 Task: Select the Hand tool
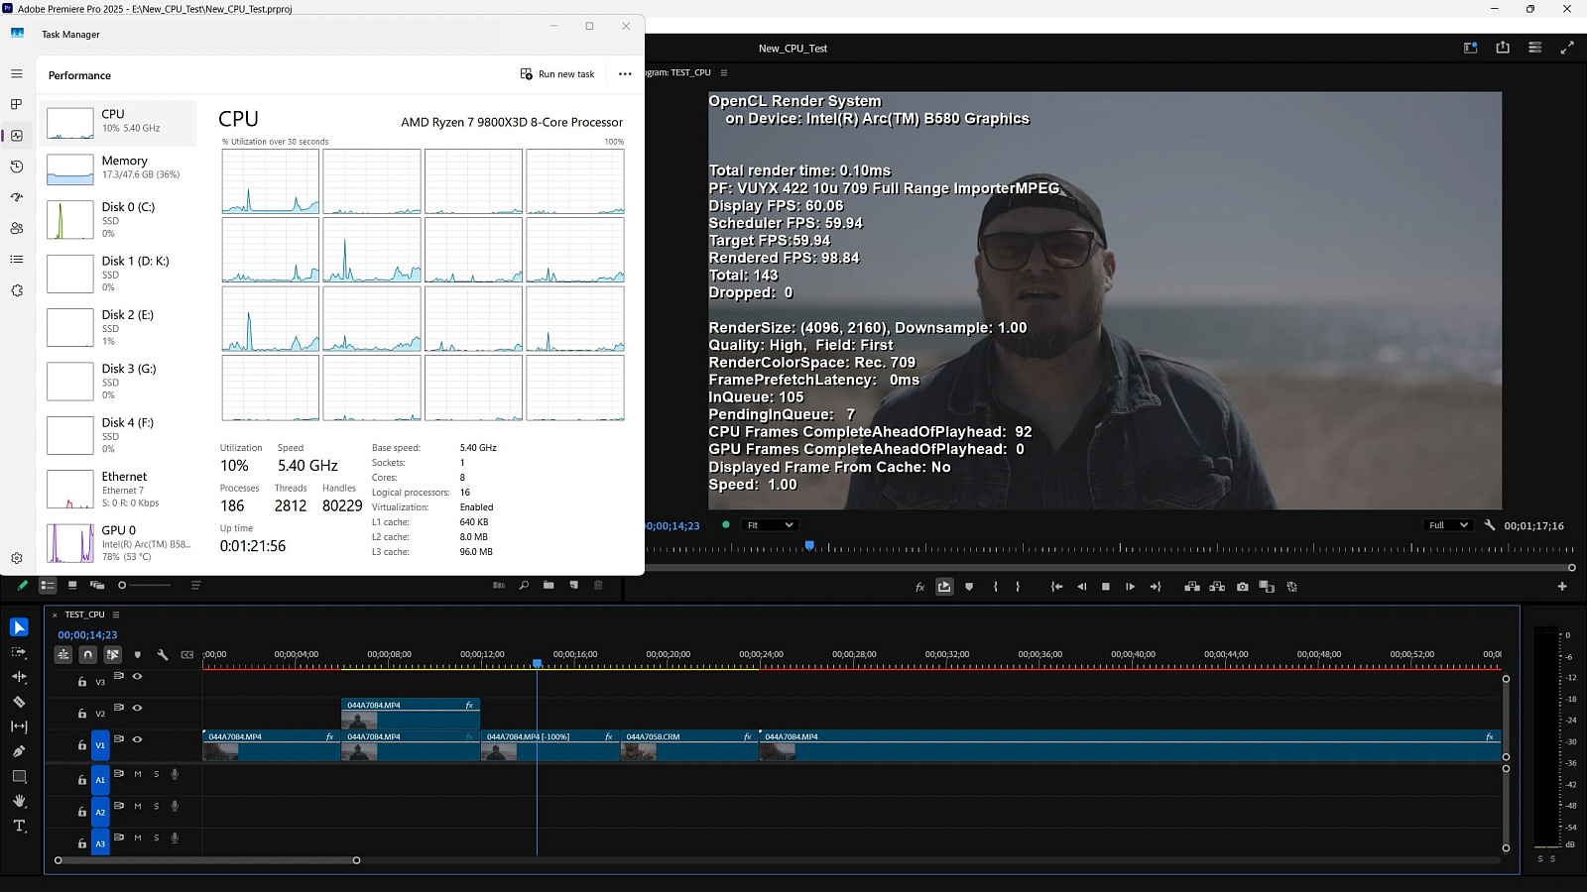coord(19,801)
